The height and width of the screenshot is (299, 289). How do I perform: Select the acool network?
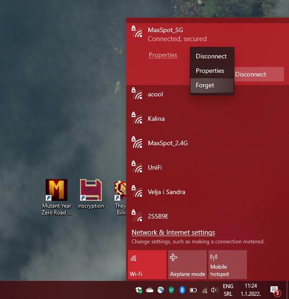[208, 94]
